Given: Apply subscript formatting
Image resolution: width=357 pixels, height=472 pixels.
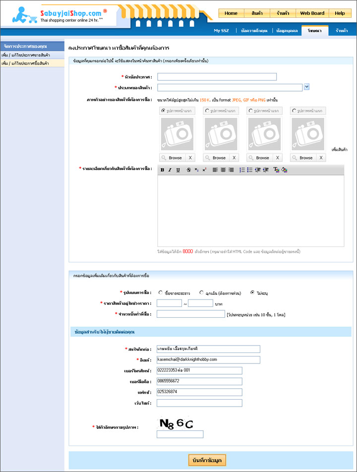Looking at the screenshot, I should click(196, 170).
